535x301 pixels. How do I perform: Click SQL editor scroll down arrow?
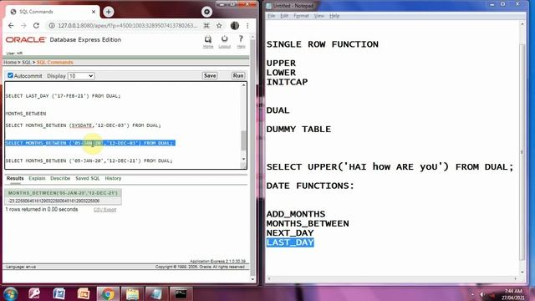[243, 159]
